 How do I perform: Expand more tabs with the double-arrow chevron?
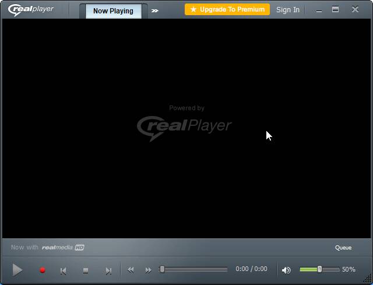coord(155,10)
